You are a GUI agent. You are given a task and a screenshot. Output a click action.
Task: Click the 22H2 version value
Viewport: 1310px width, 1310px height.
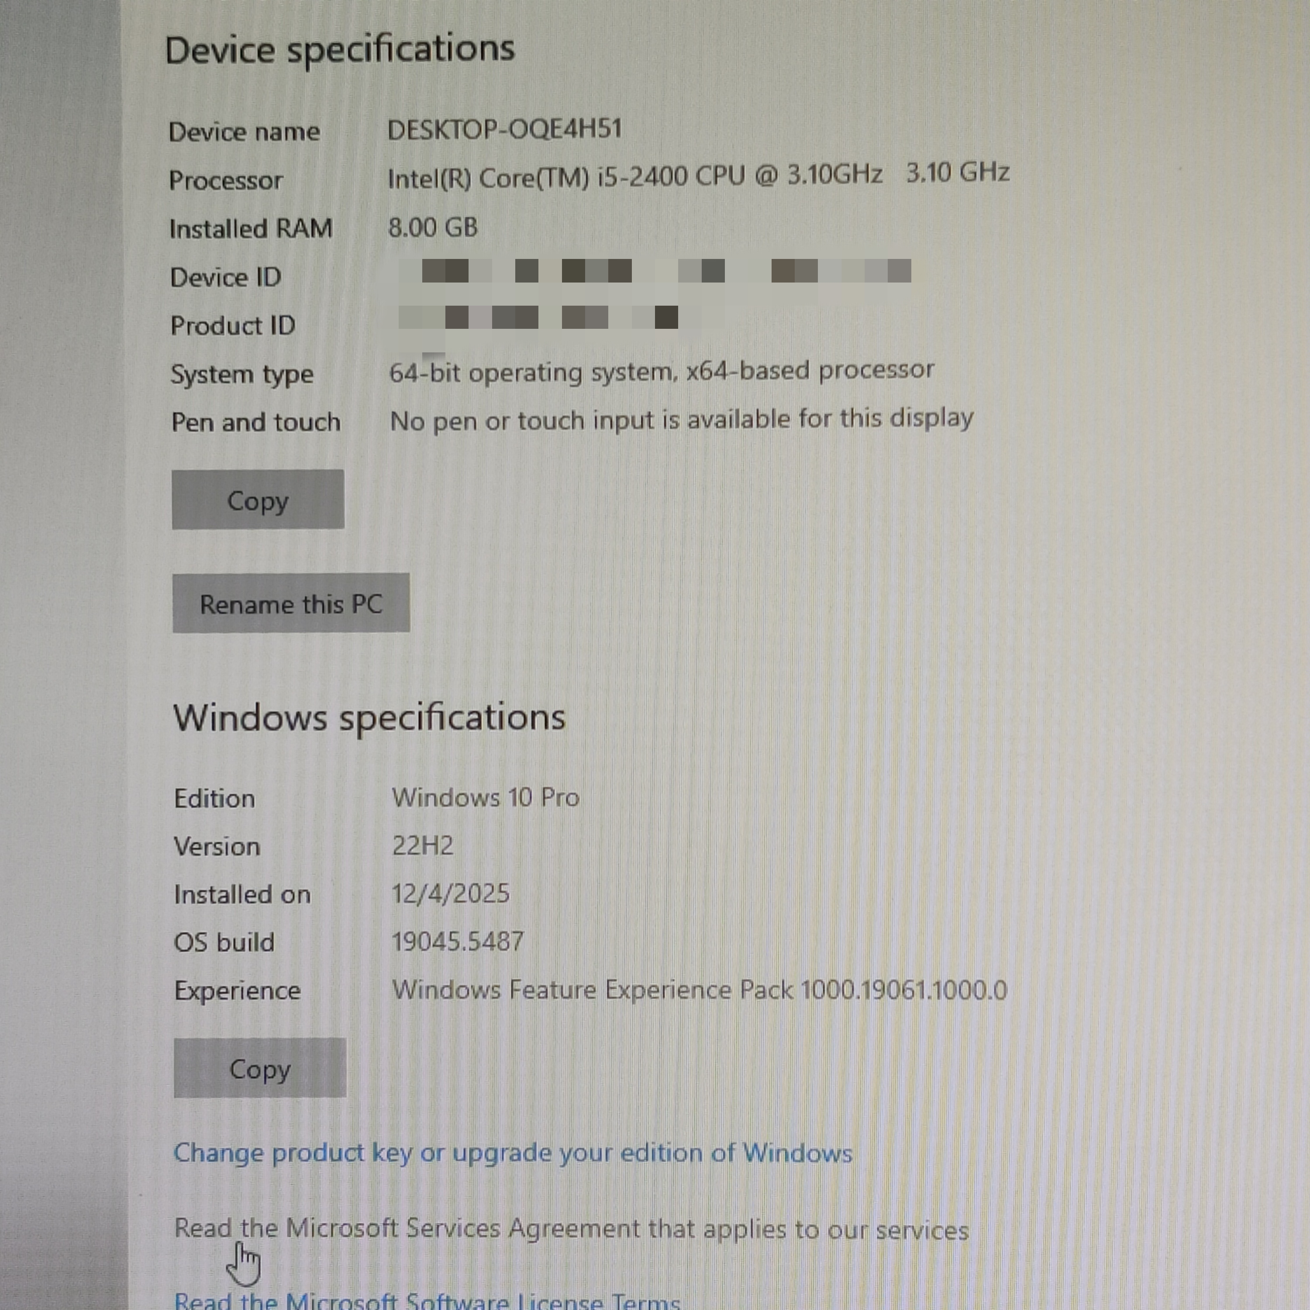point(422,845)
